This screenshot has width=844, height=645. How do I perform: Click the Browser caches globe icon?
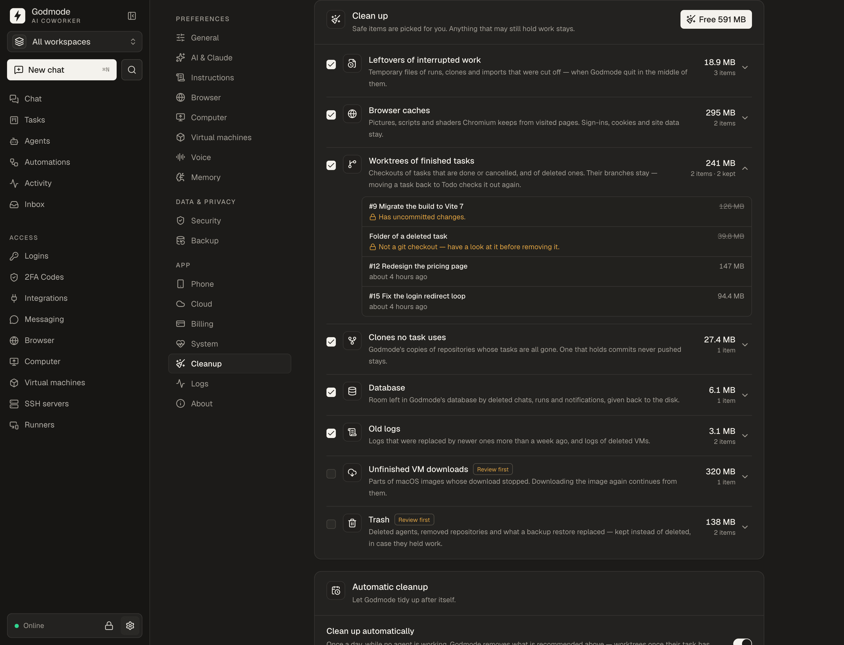352,114
